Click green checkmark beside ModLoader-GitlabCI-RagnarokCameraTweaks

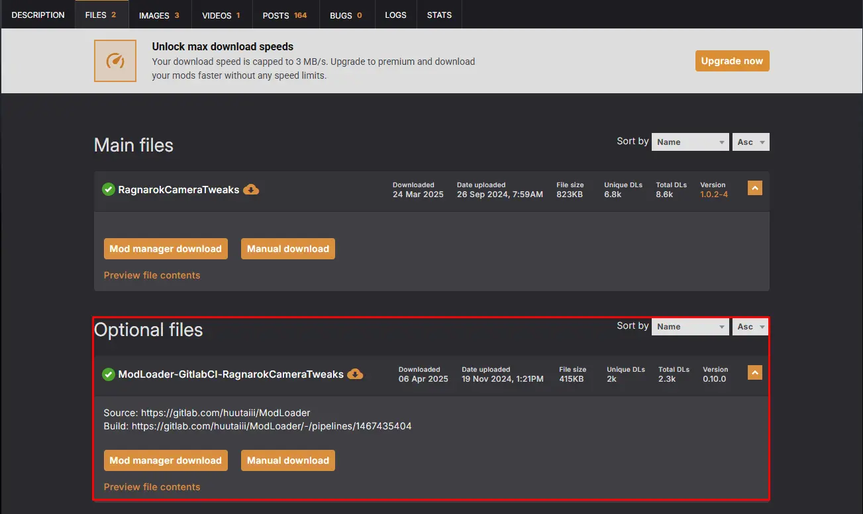[109, 374]
